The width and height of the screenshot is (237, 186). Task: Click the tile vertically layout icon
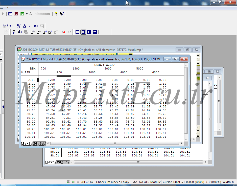click(89, 32)
